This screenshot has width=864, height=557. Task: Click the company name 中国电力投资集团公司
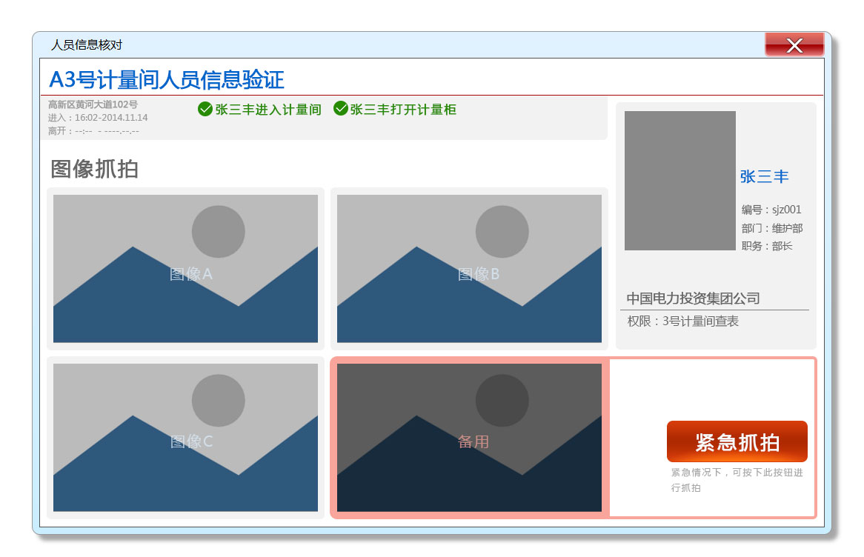[x=693, y=298]
